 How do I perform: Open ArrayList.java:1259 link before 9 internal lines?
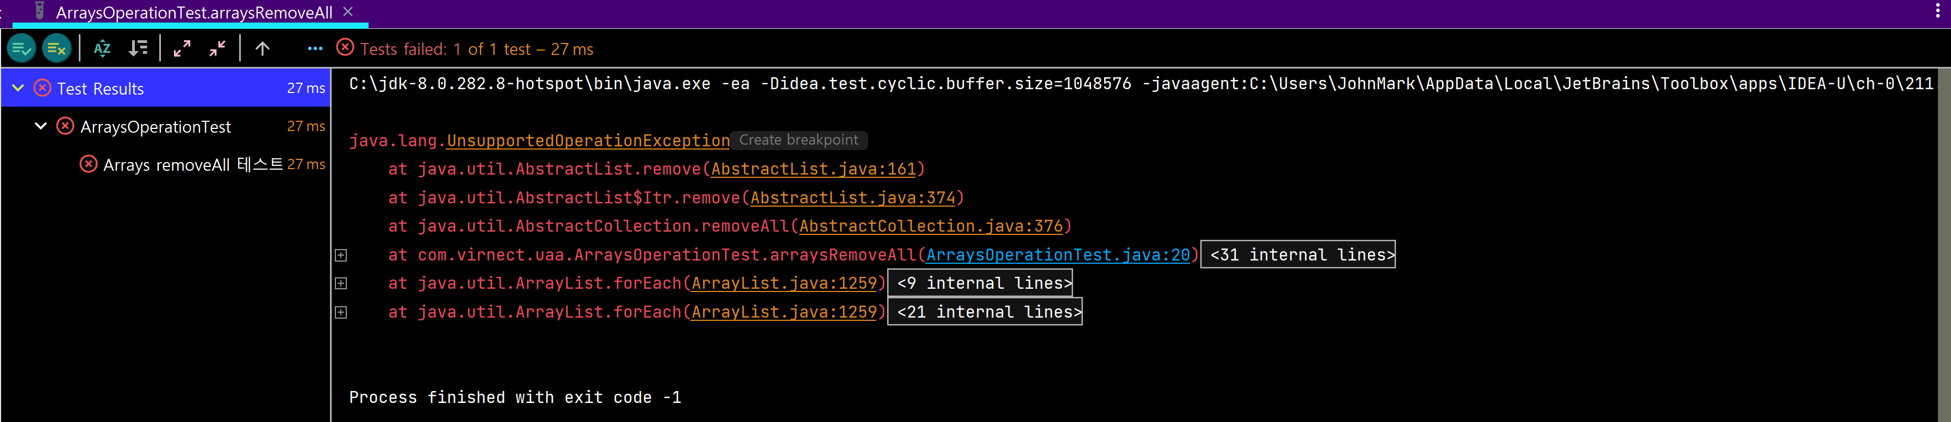(x=784, y=283)
